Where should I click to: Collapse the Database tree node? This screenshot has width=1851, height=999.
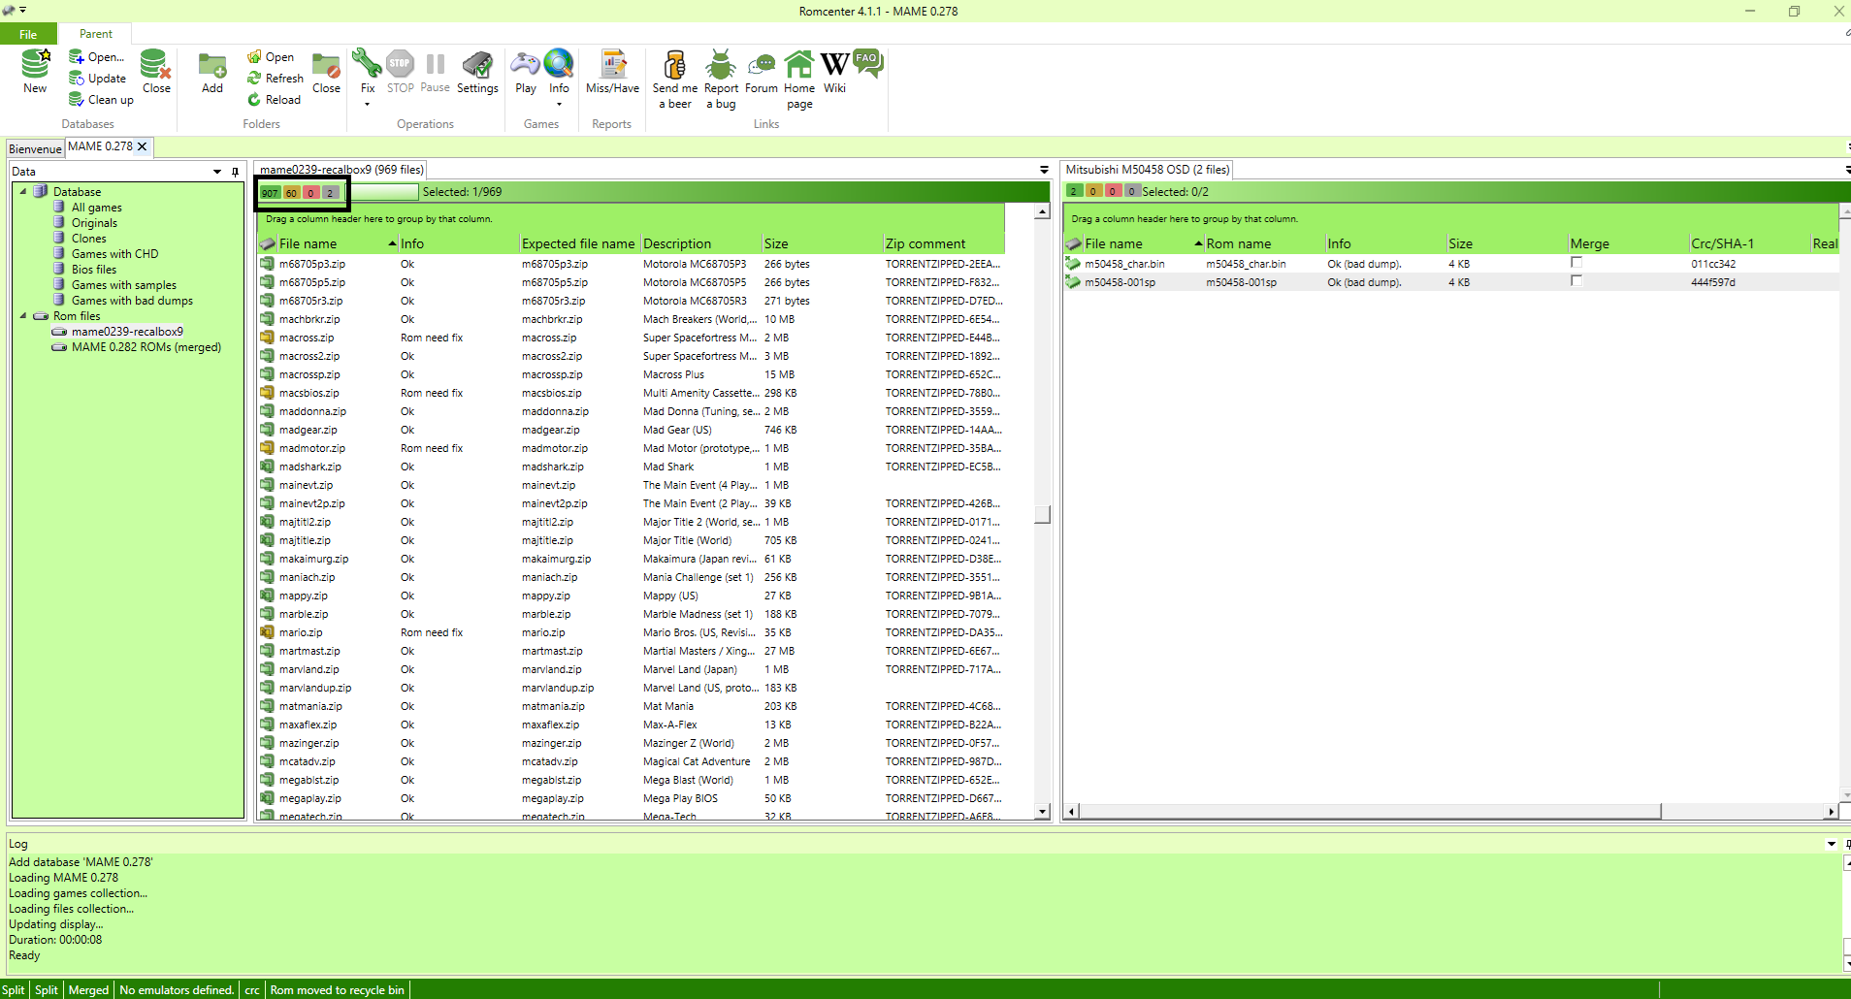(23, 191)
